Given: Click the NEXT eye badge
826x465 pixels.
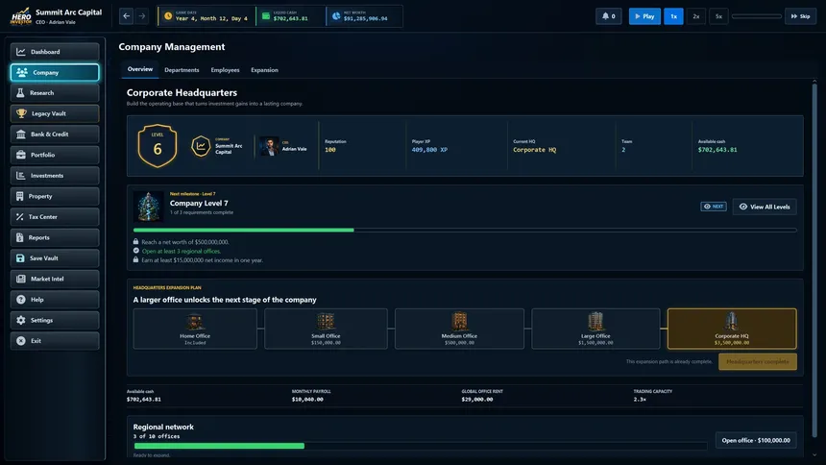Looking at the screenshot, I should 714,207.
